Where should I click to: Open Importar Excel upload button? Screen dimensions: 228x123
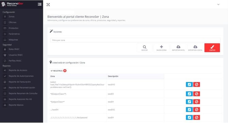click(x=178, y=48)
